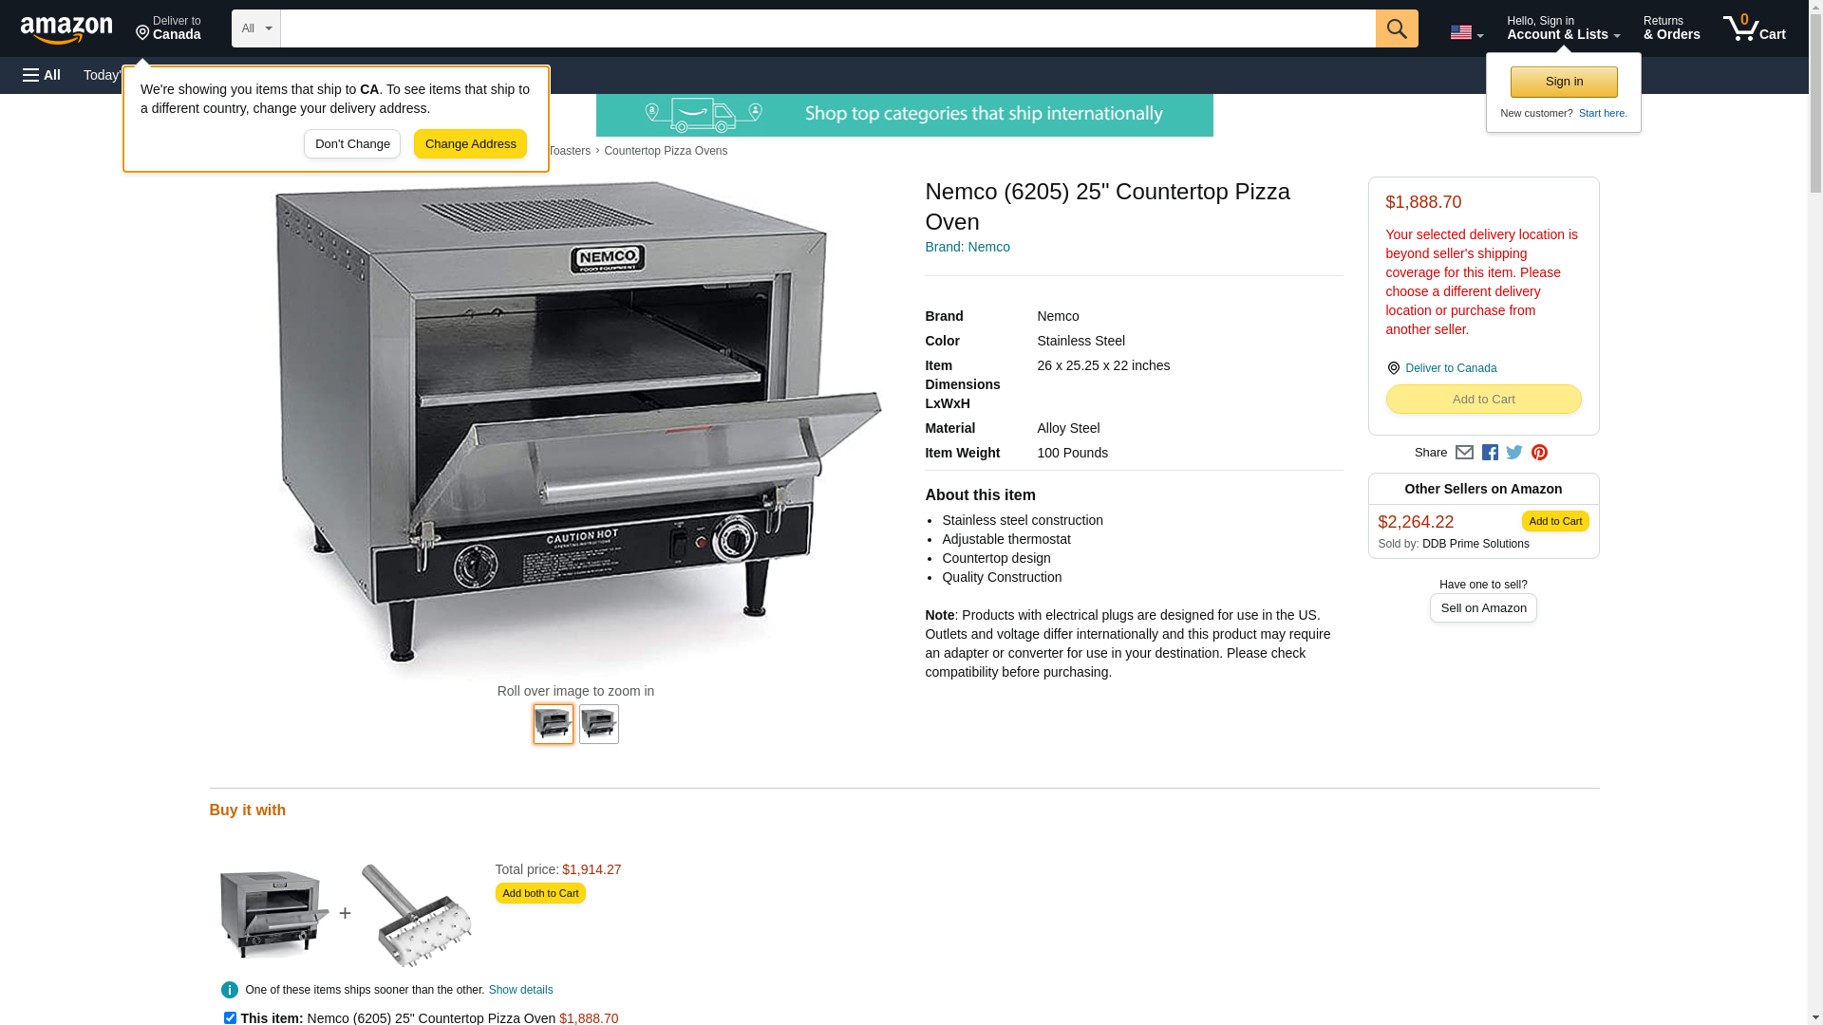Expand the All search category dropdown

pyautogui.click(x=256, y=28)
